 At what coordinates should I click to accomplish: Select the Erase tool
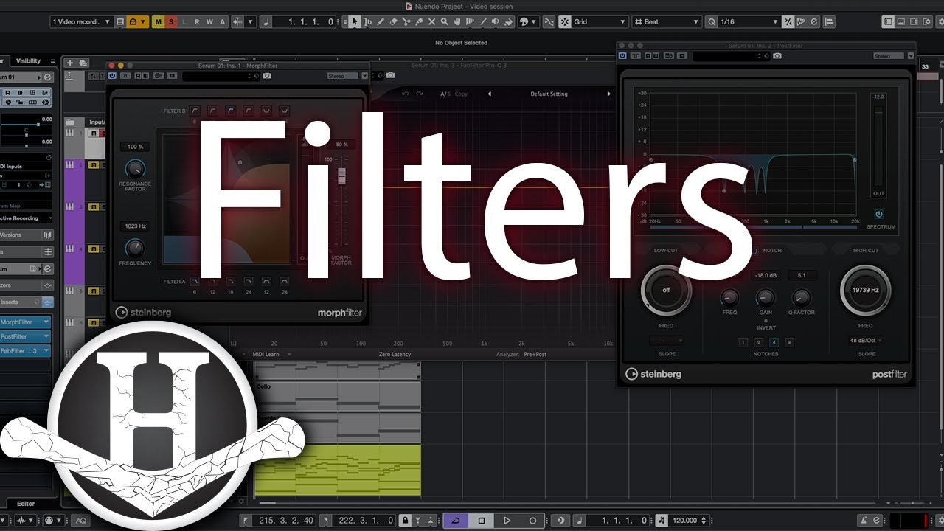pos(393,22)
